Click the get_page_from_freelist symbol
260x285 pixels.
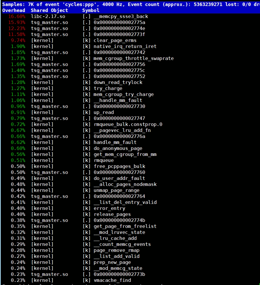coord(125,226)
